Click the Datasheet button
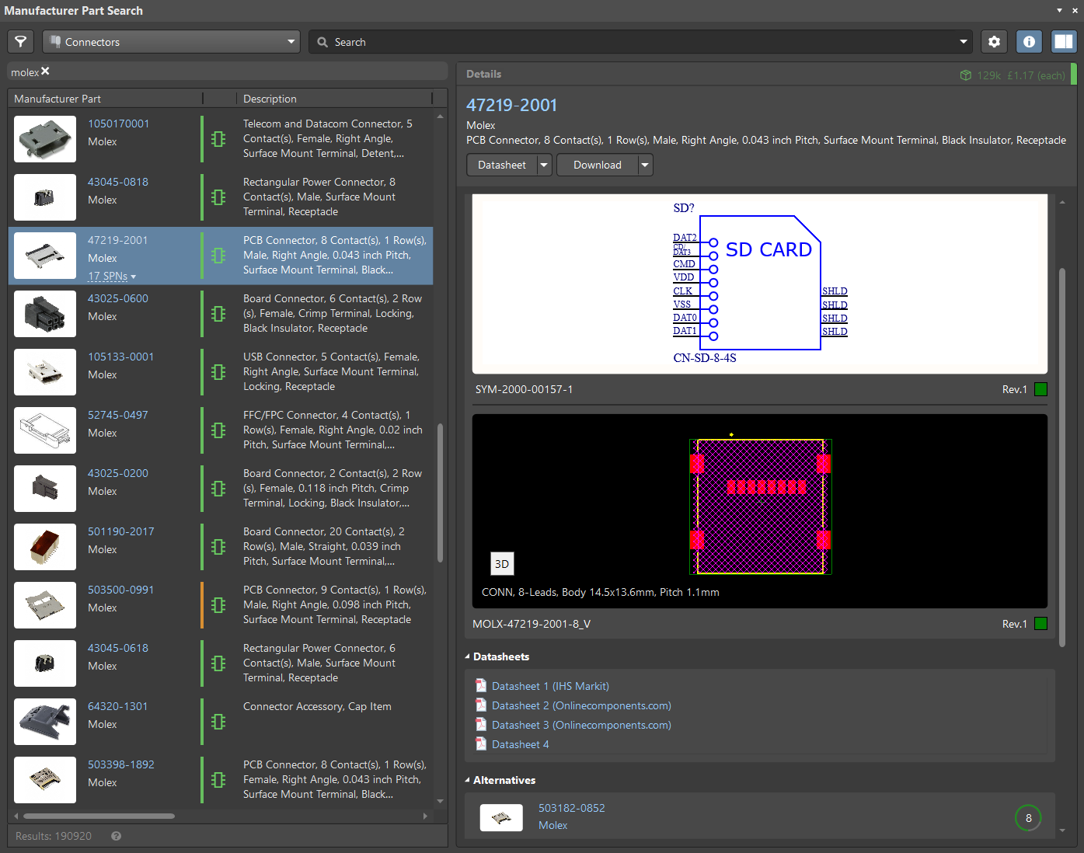The height and width of the screenshot is (853, 1084). [502, 165]
